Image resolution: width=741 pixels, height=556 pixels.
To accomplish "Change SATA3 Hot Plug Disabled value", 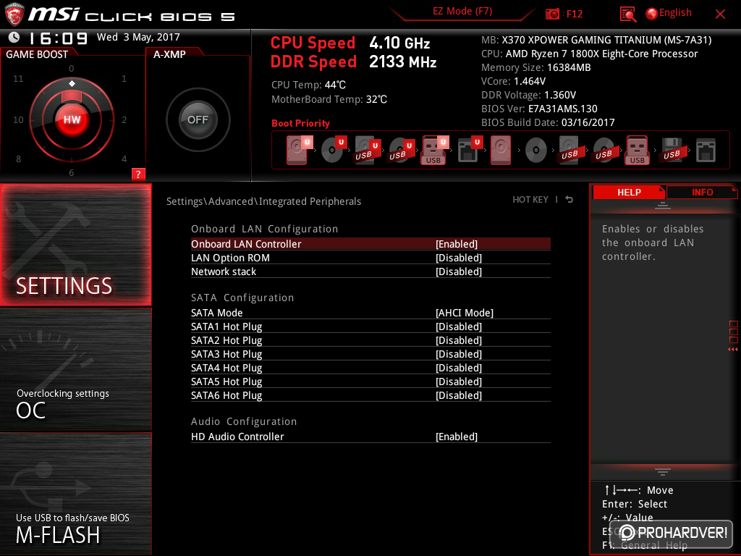I will (x=458, y=353).
